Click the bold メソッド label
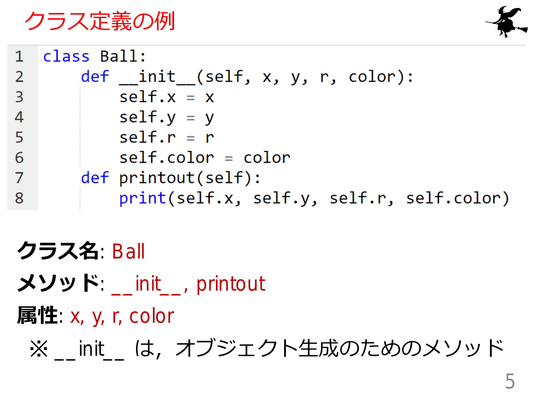The width and height of the screenshot is (533, 399). pos(58,283)
